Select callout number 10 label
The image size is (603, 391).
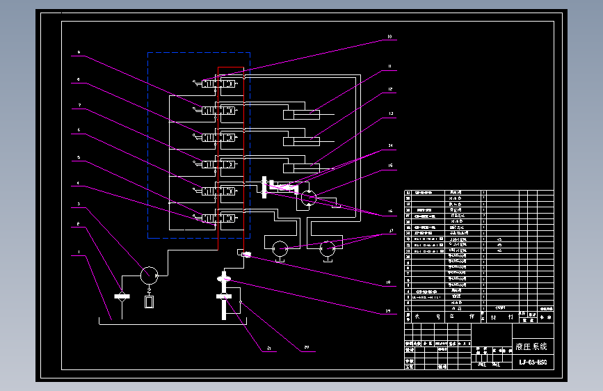point(389,37)
